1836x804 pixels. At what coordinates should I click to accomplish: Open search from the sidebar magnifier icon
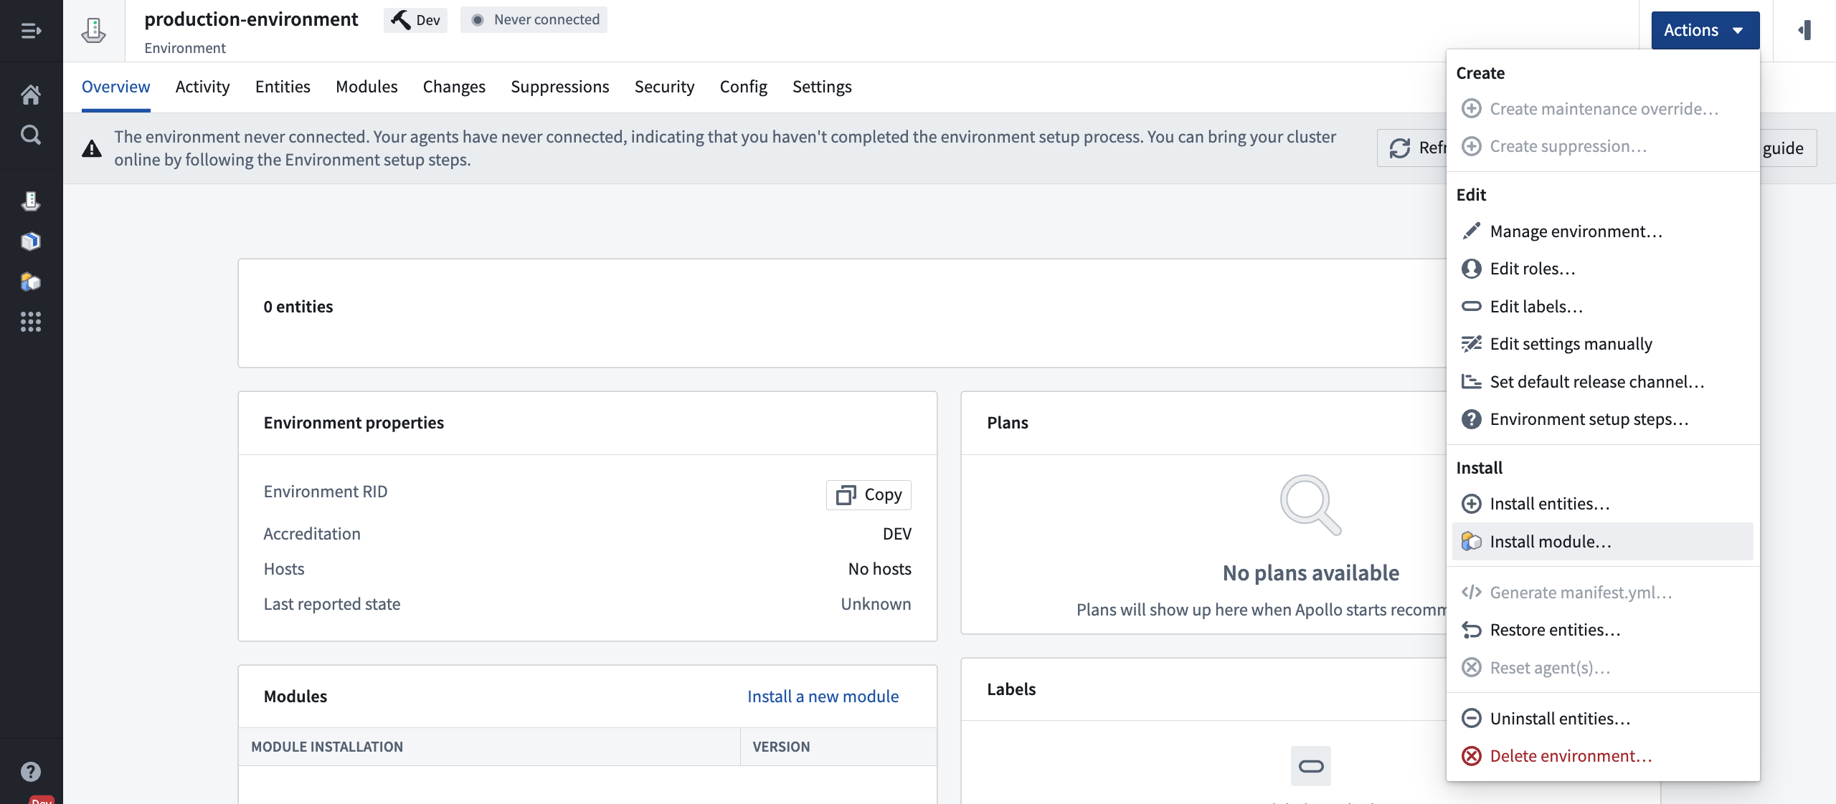[x=31, y=135]
